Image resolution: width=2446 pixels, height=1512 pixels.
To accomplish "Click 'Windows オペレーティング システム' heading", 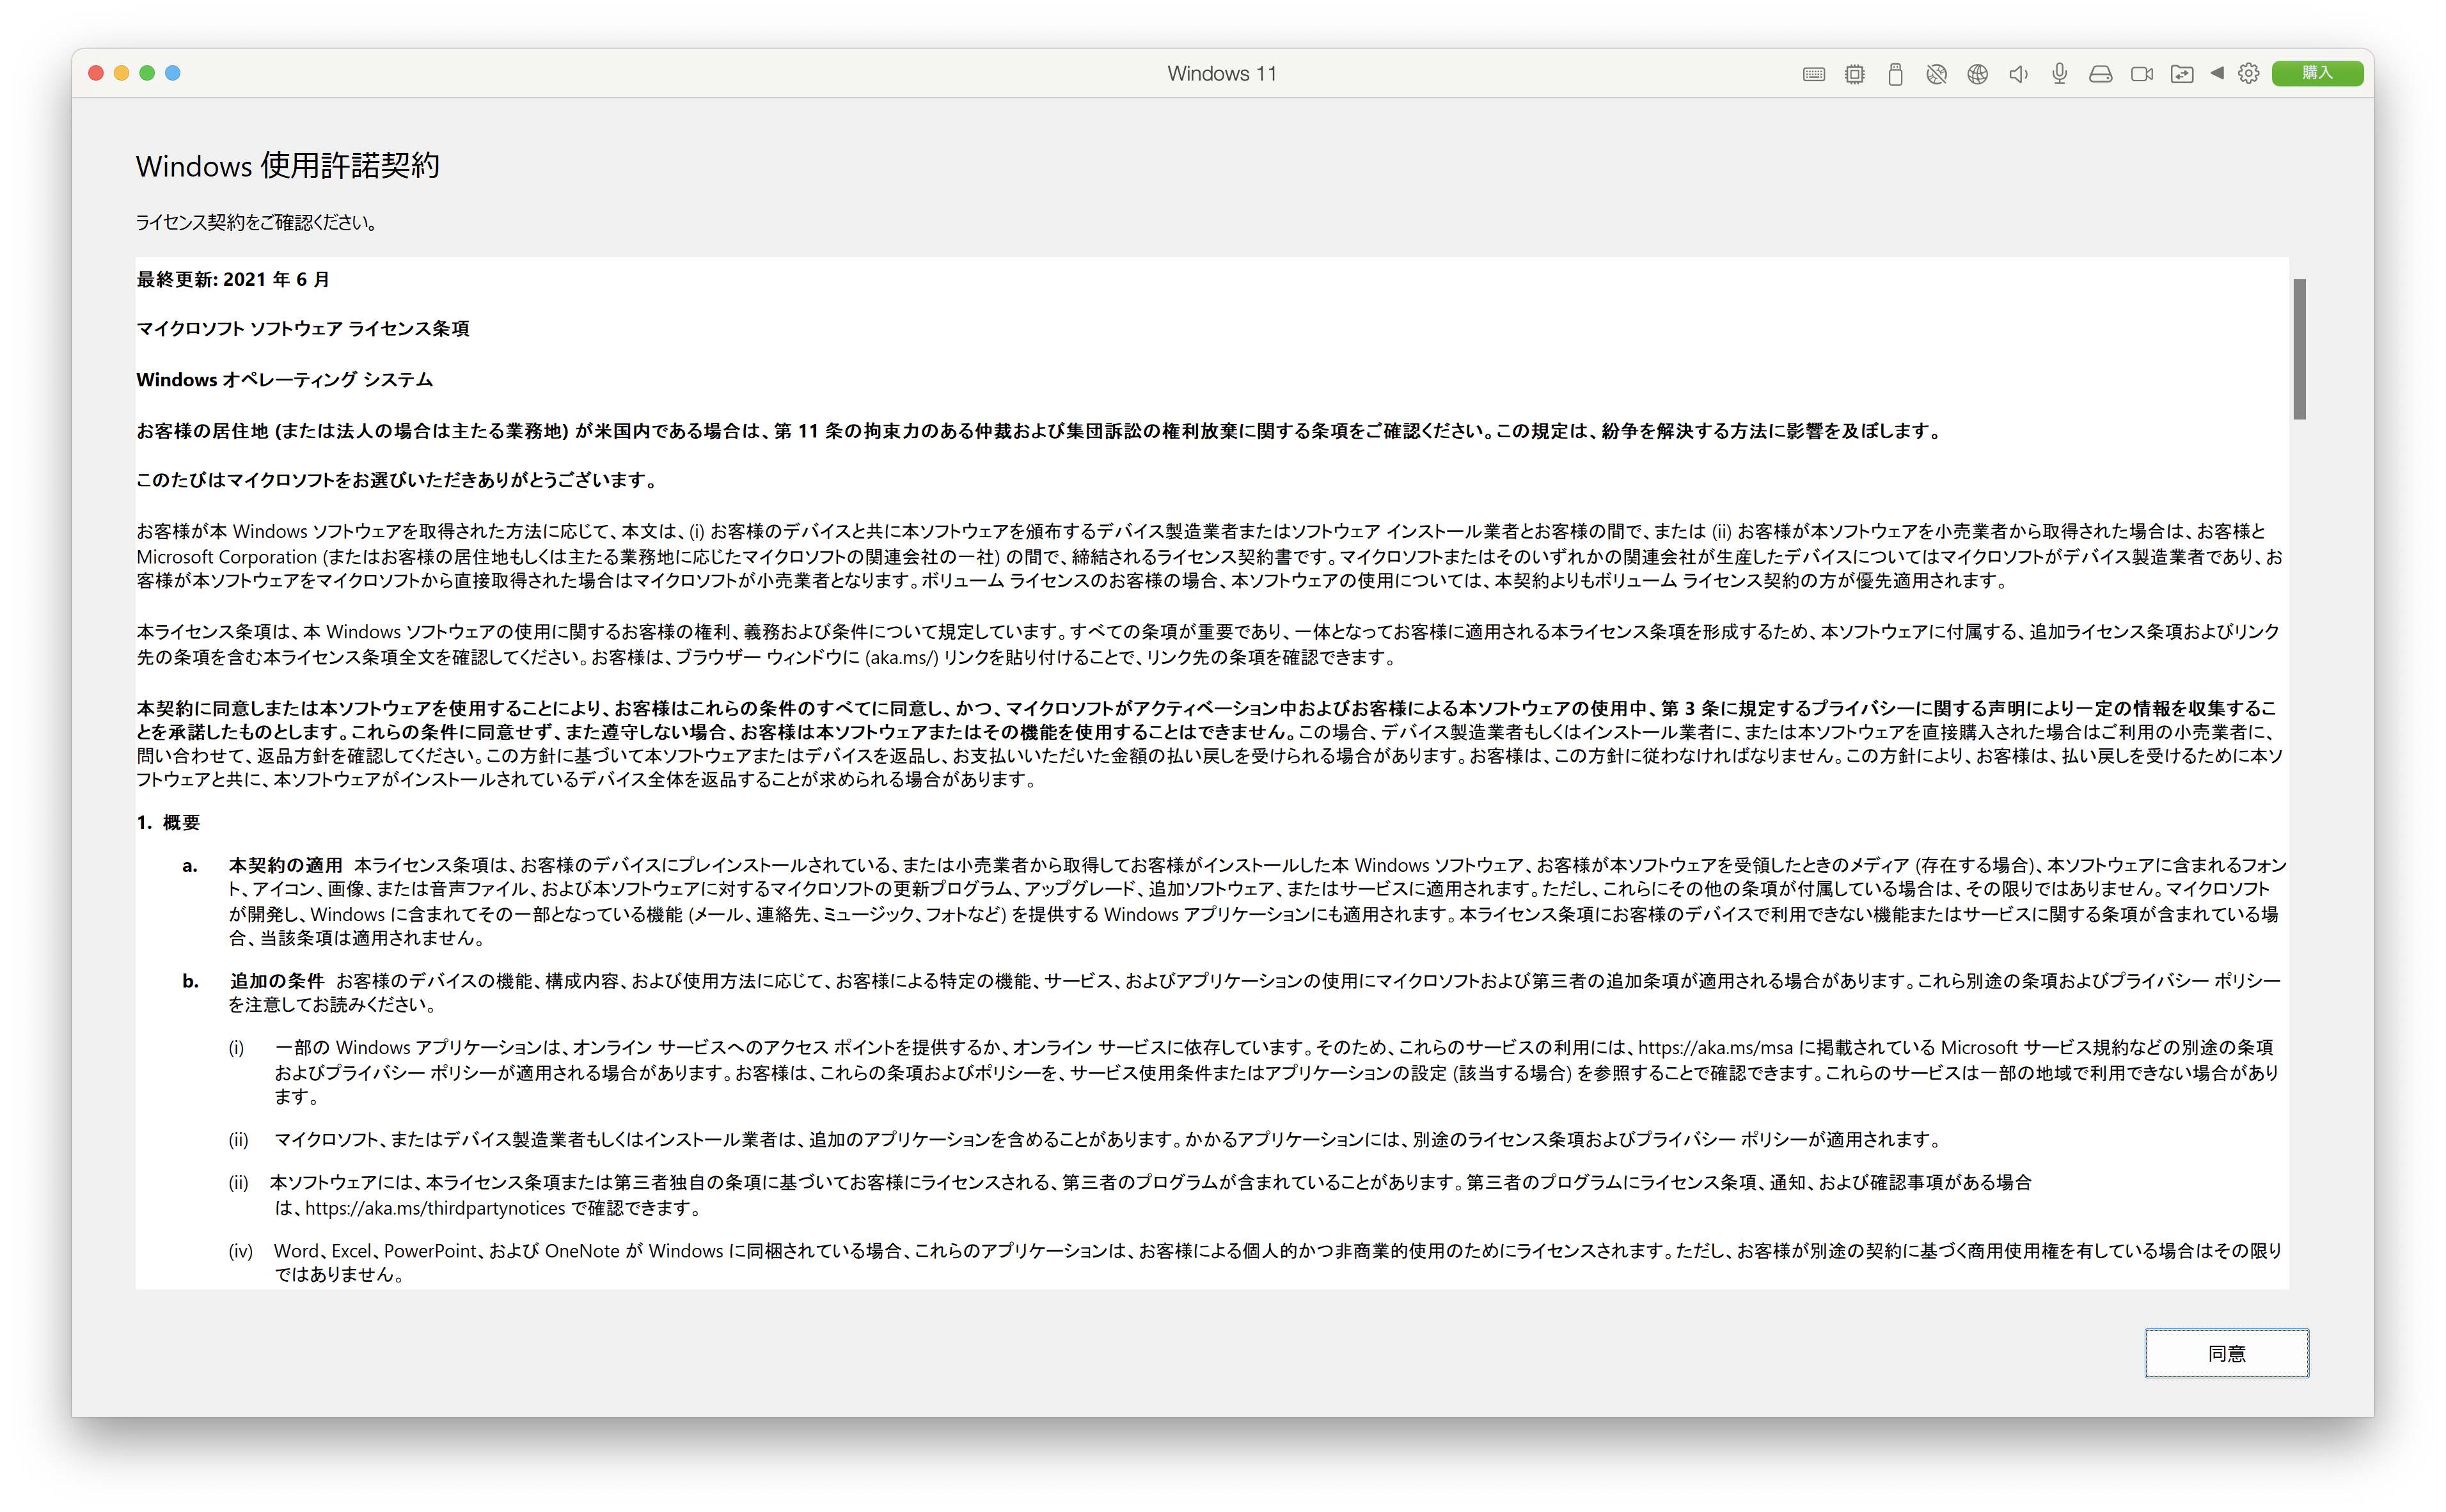I will pos(285,379).
